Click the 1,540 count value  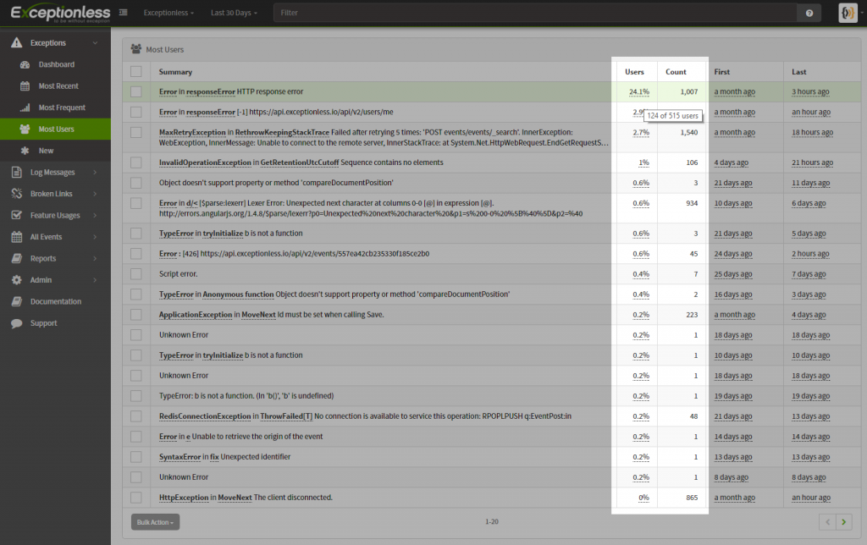[x=689, y=133]
